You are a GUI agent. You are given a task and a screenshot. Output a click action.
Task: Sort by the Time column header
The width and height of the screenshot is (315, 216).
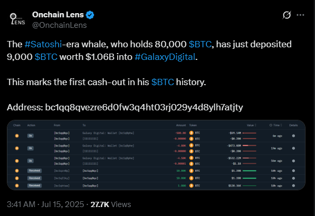click(x=275, y=125)
